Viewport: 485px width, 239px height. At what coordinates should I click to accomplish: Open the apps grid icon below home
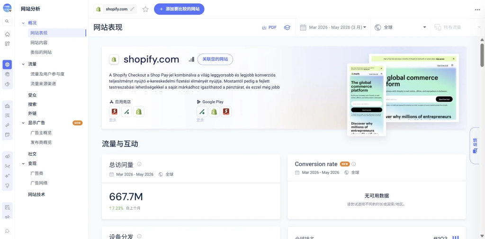(7, 44)
